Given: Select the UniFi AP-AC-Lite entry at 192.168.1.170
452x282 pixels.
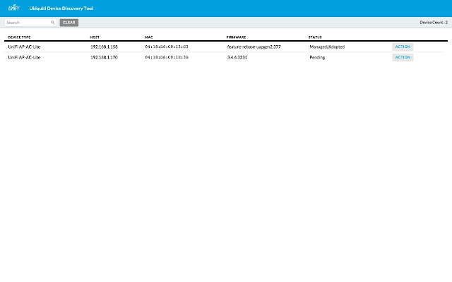Looking at the screenshot, I should click(24, 57).
